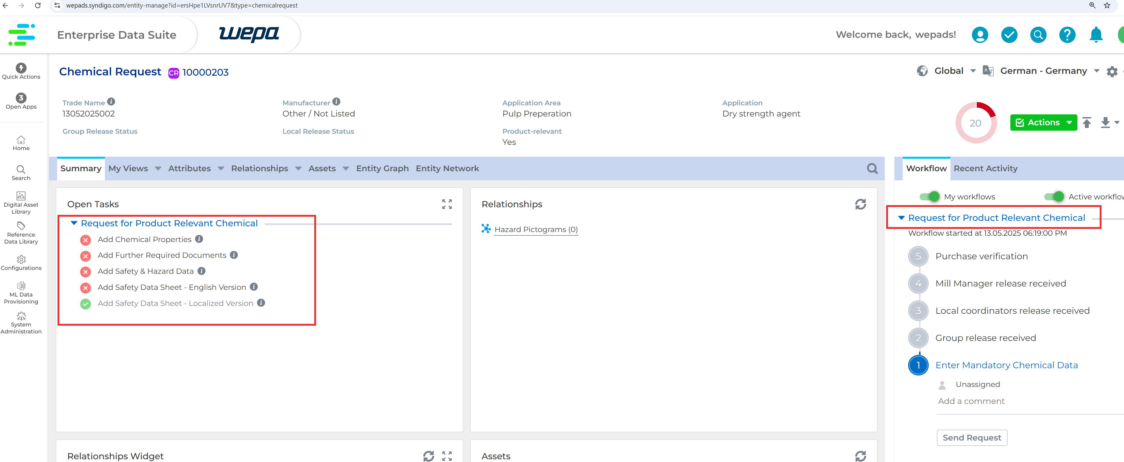
Task: Open the Reference Data Library
Action: pos(21,233)
